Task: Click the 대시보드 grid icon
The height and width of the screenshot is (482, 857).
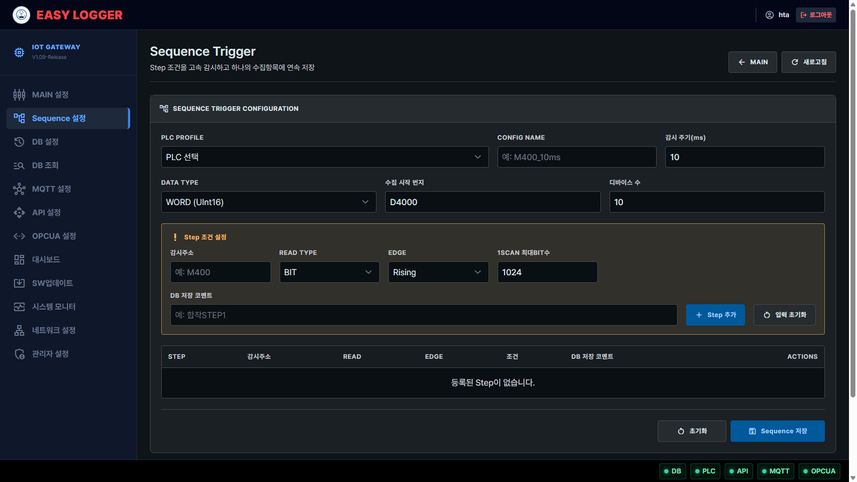Action: [x=19, y=260]
